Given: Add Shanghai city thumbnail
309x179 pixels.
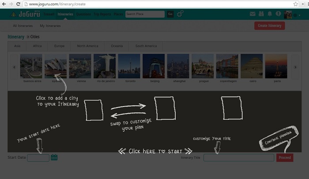Looking at the screenshot, I should coord(178,66).
